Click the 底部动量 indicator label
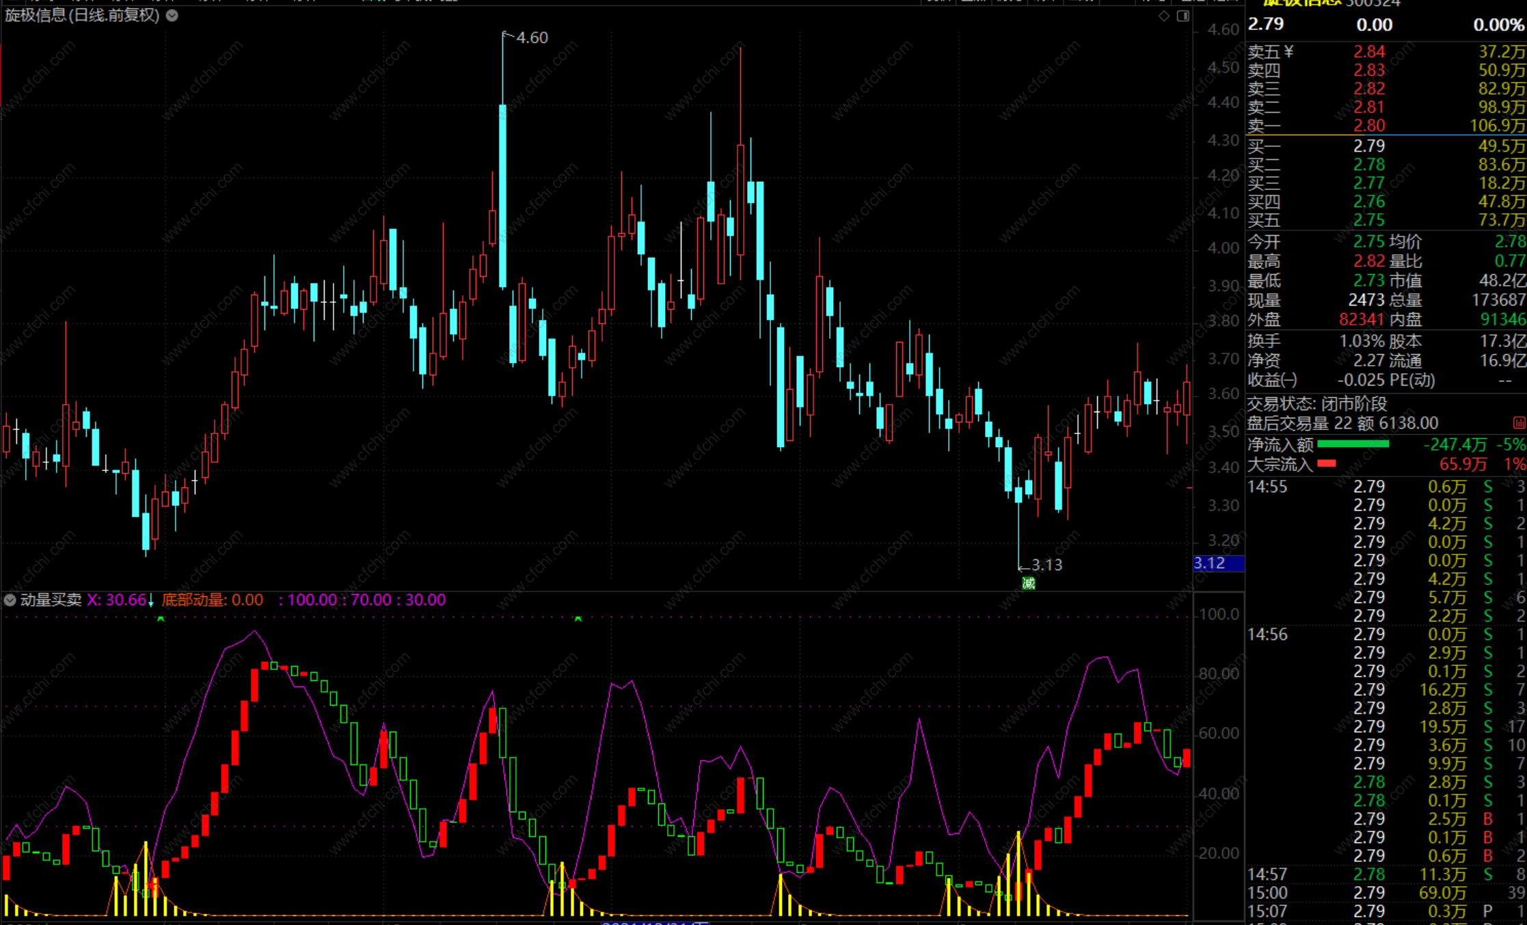Screen dimensions: 1527x925 [193, 600]
